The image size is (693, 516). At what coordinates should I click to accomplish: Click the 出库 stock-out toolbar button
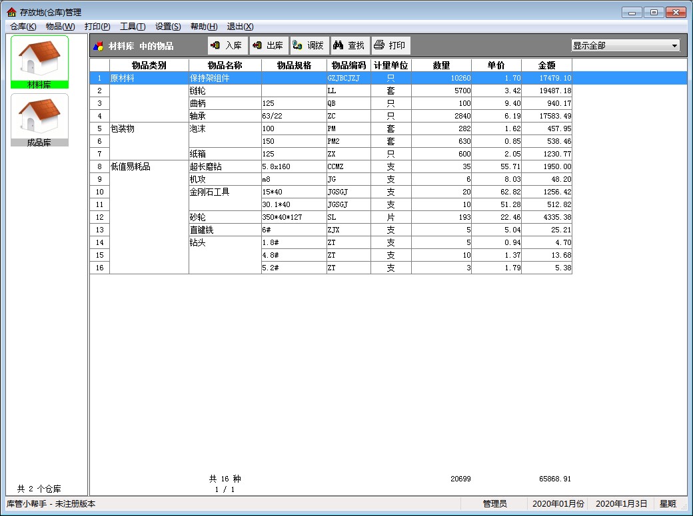tap(268, 45)
